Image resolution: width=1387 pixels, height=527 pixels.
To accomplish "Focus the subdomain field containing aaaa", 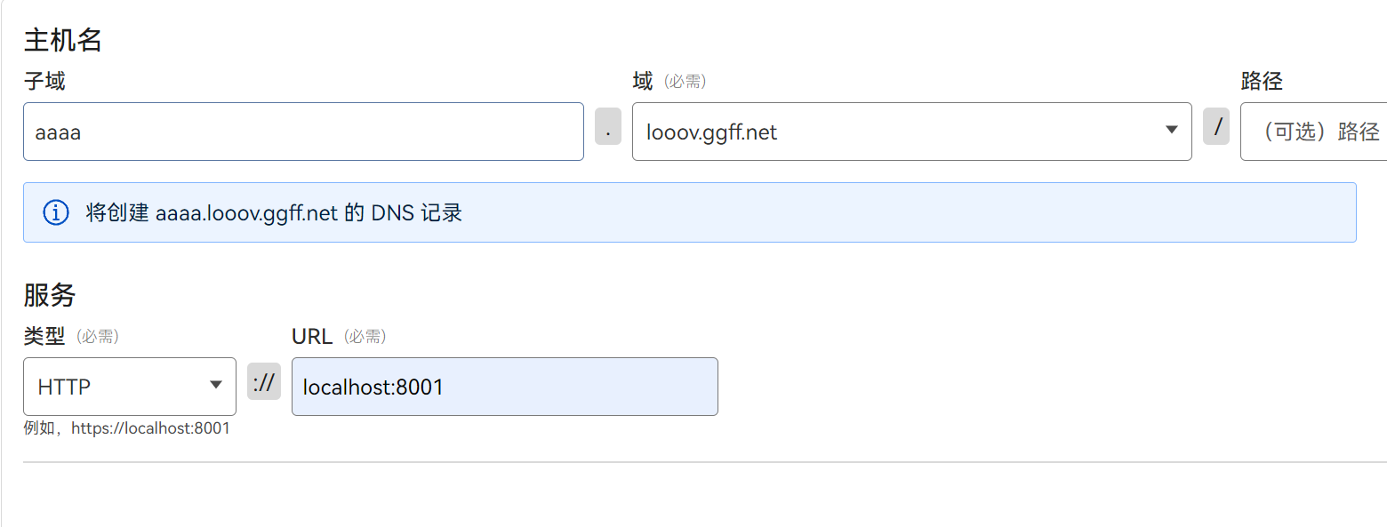I will click(x=302, y=132).
